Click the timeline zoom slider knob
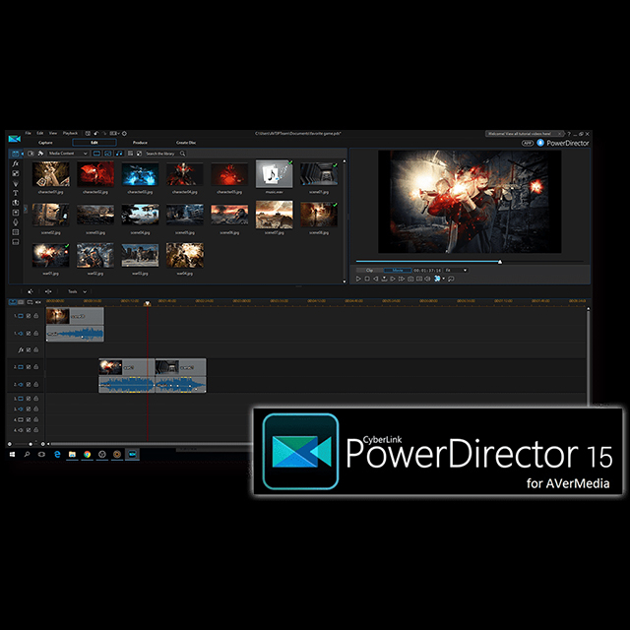This screenshot has height=630, width=630. [x=31, y=444]
